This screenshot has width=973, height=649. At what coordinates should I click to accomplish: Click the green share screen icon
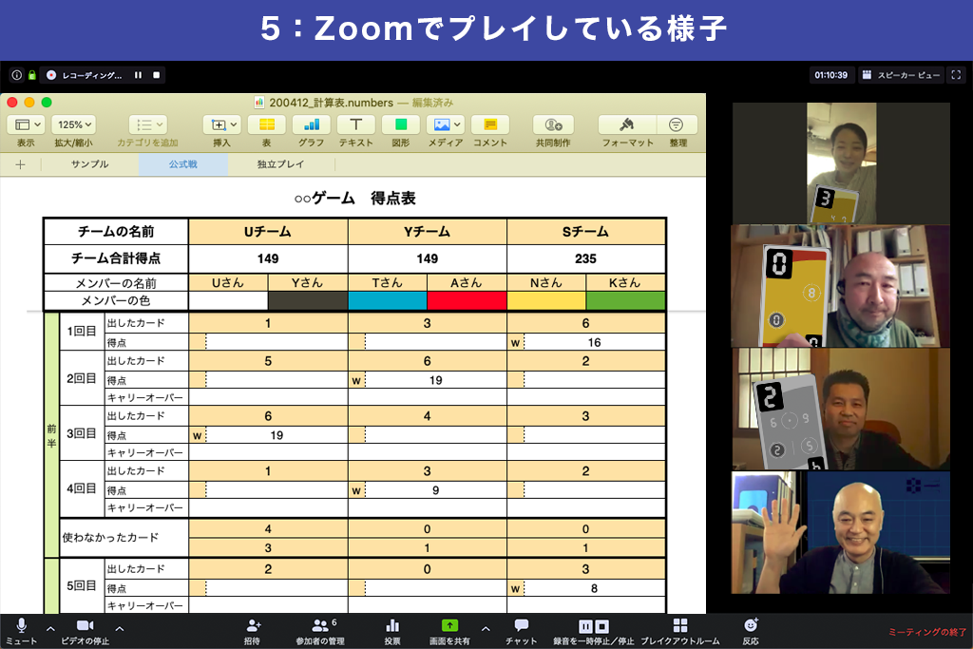click(449, 625)
